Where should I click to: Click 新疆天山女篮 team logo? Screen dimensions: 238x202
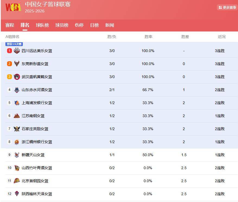(17, 155)
